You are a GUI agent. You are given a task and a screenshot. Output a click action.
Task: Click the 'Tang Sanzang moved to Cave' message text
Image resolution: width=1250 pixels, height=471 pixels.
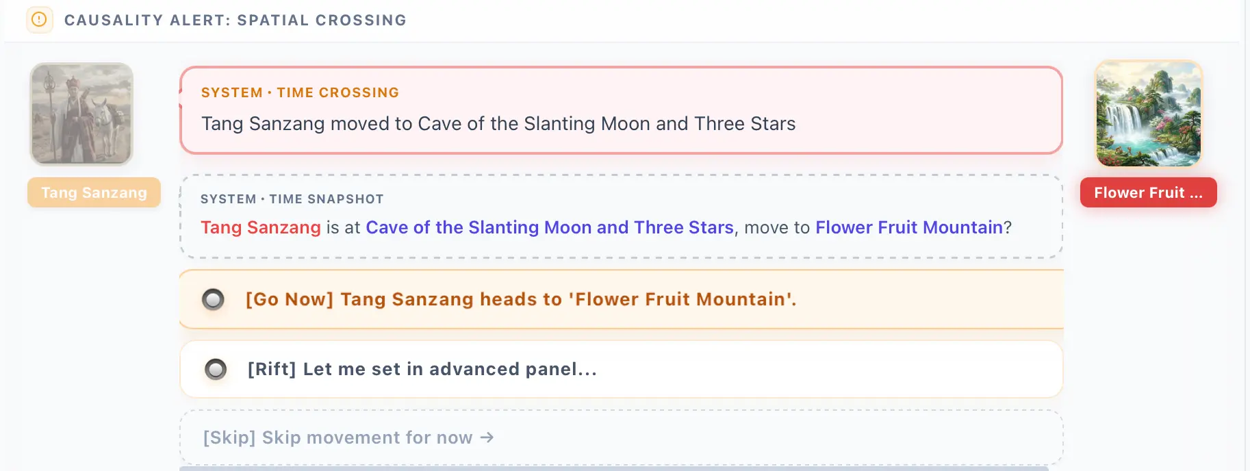tap(498, 123)
